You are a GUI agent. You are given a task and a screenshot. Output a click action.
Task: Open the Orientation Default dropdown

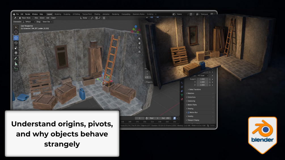[x=29, y=22]
